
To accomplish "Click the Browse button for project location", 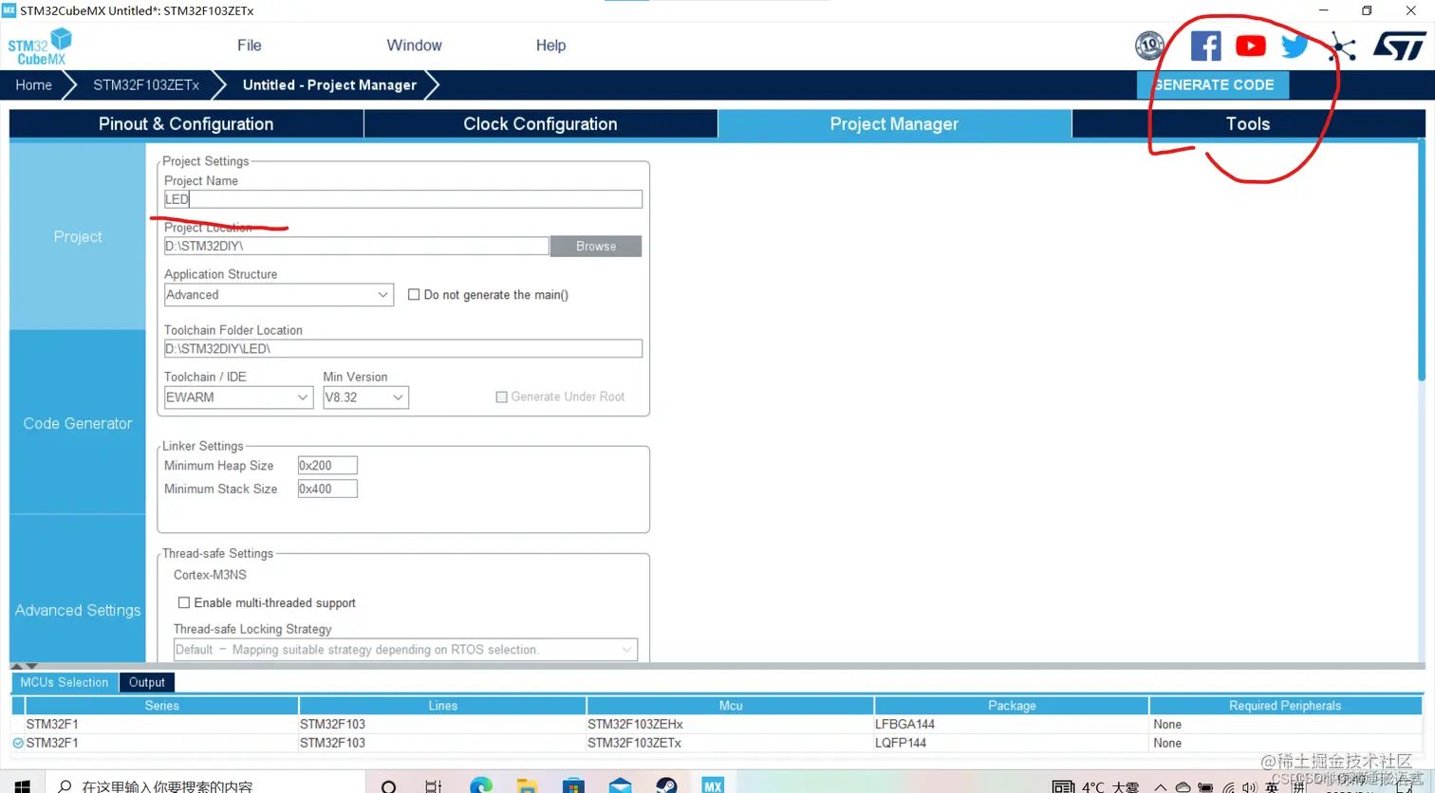I will pos(596,246).
